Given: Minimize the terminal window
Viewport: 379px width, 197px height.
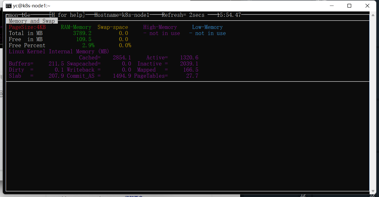Looking at the screenshot, I should pos(332,6).
